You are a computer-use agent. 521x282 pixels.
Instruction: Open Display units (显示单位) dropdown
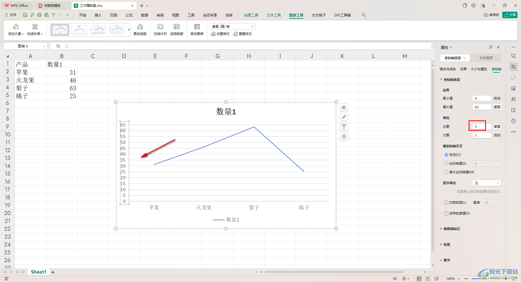[x=487, y=183]
